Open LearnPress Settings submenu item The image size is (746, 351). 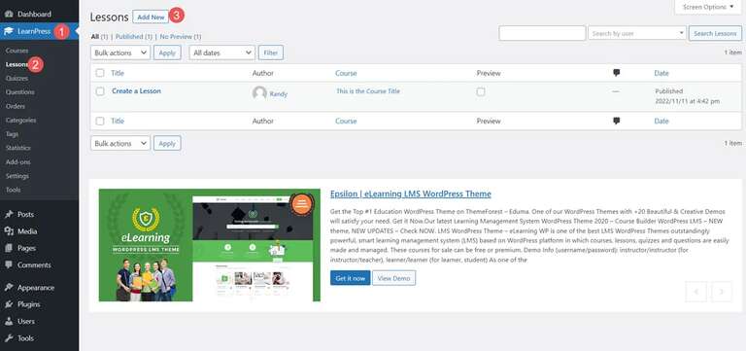[17, 176]
